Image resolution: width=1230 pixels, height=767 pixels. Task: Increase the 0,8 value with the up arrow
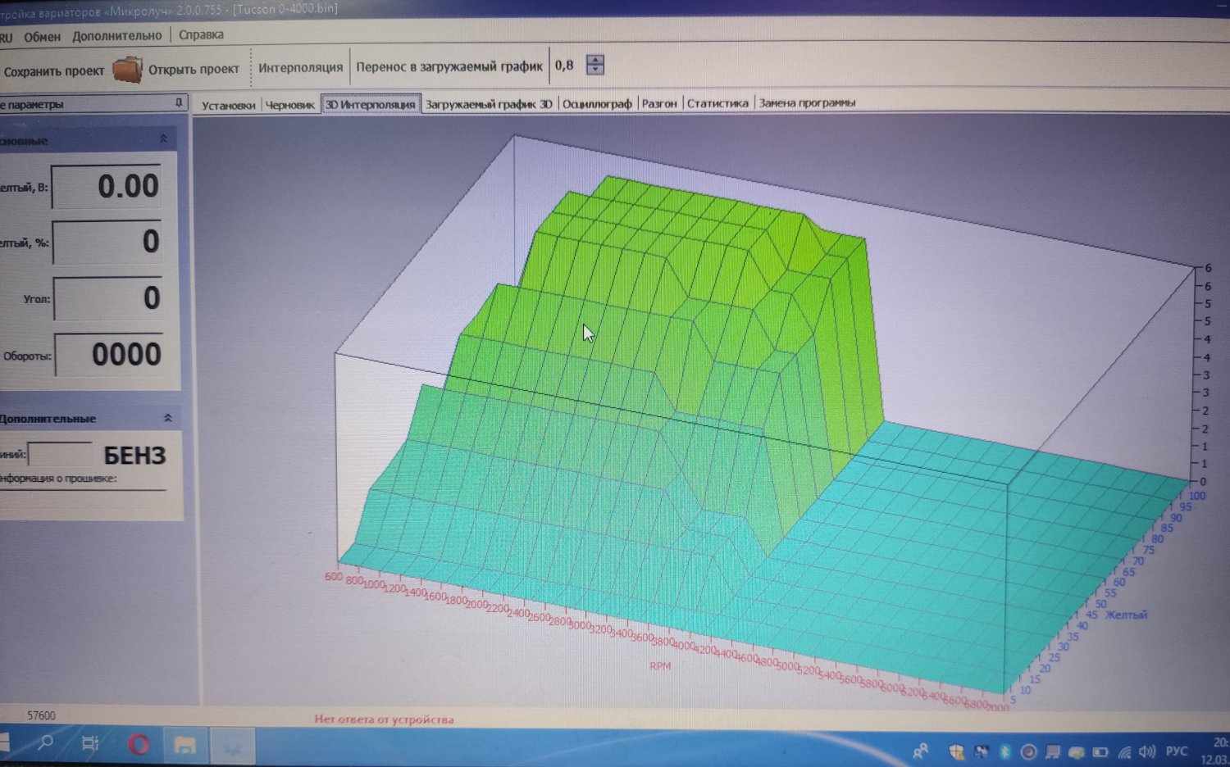coord(594,60)
